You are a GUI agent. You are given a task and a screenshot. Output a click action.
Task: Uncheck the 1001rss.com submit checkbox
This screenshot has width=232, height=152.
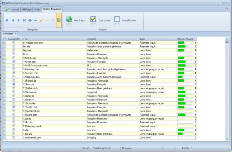(14, 62)
